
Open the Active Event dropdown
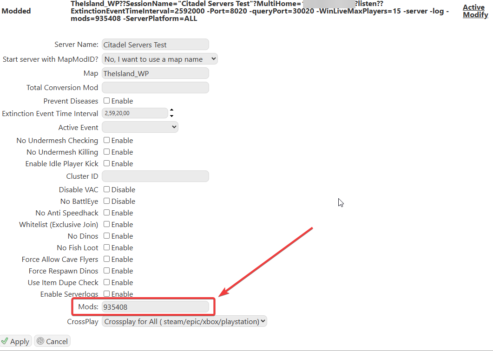coord(140,127)
